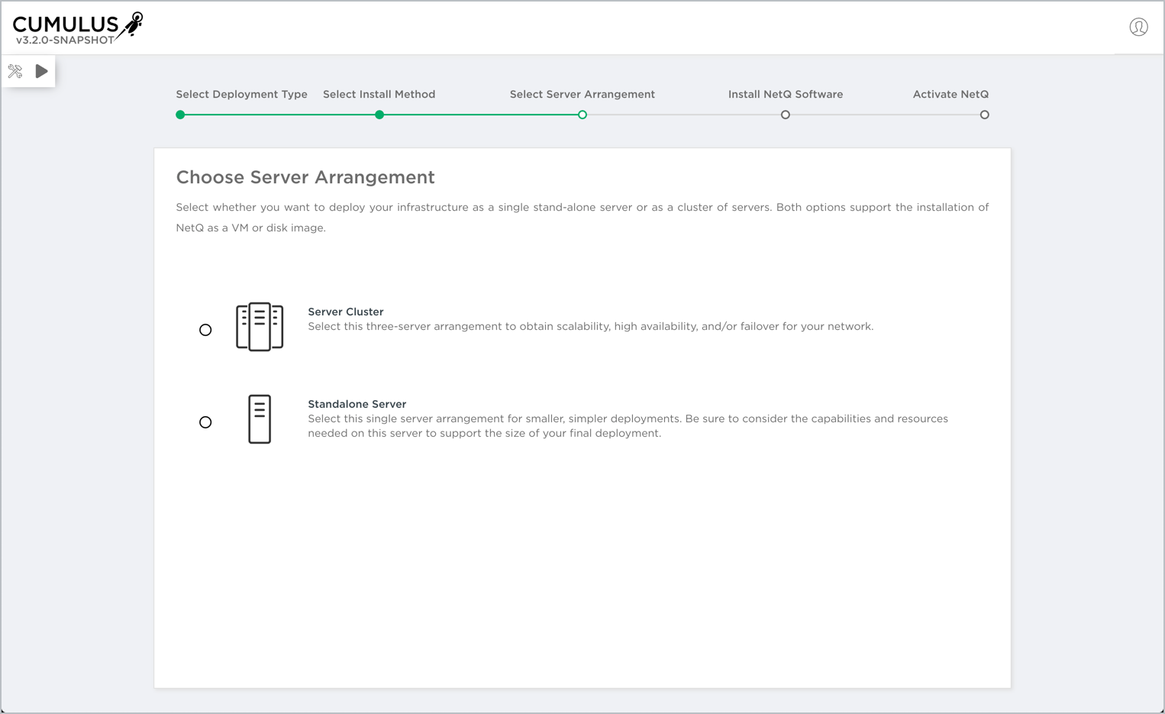
Task: Click the Select Install Method step dot
Action: coord(379,115)
